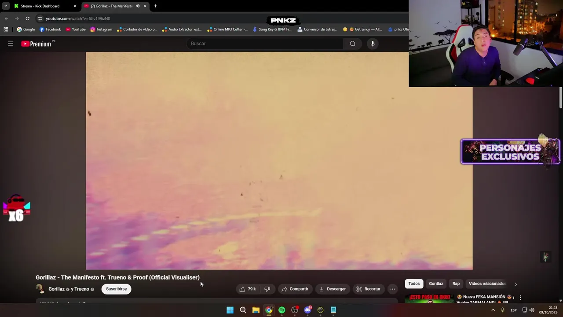Switch to Chrome in the taskbar
Image resolution: width=563 pixels, height=317 pixels.
click(269, 310)
